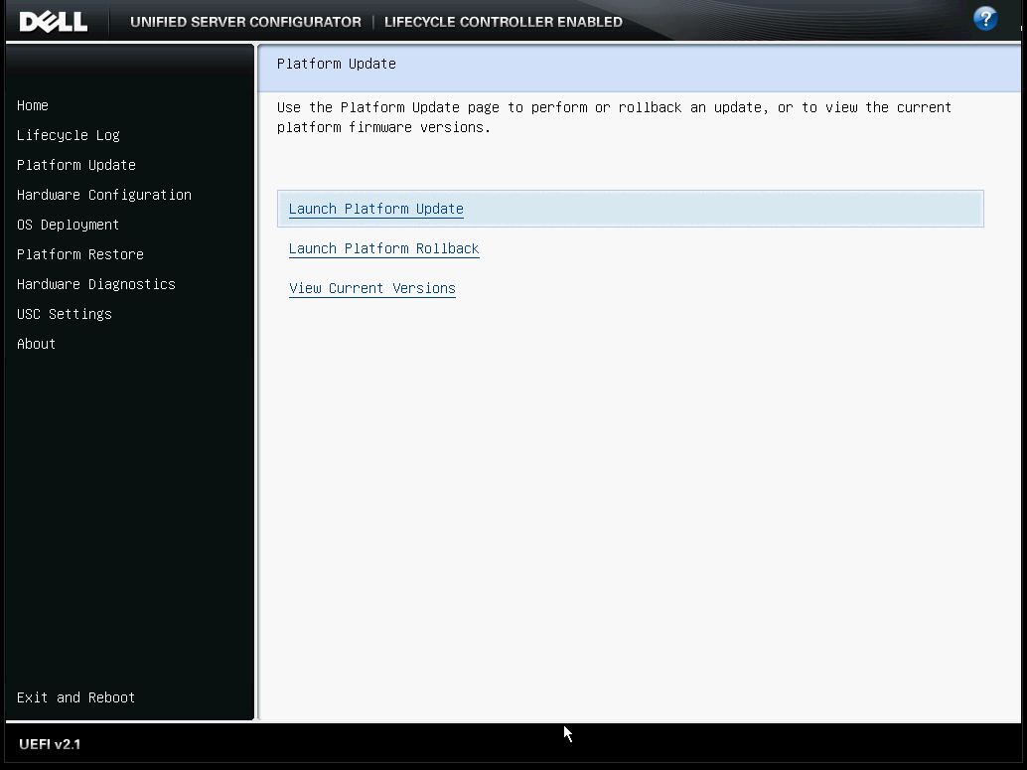Screen dimensions: 1027x770
Task: Select Hardware Diagnostics in sidebar
Action: (96, 284)
